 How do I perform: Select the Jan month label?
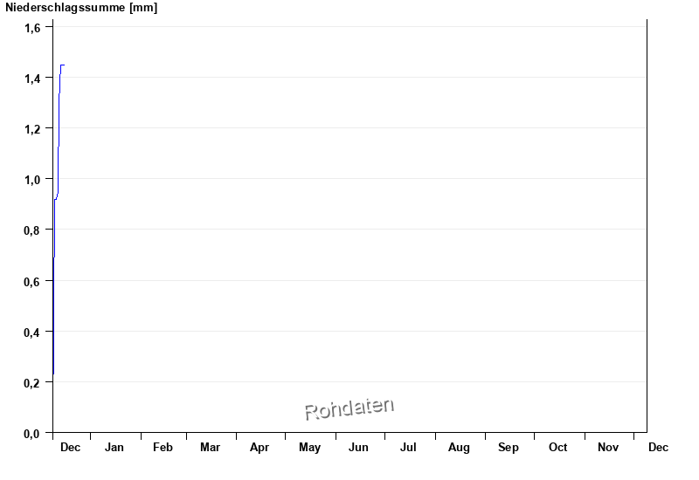tap(114, 448)
